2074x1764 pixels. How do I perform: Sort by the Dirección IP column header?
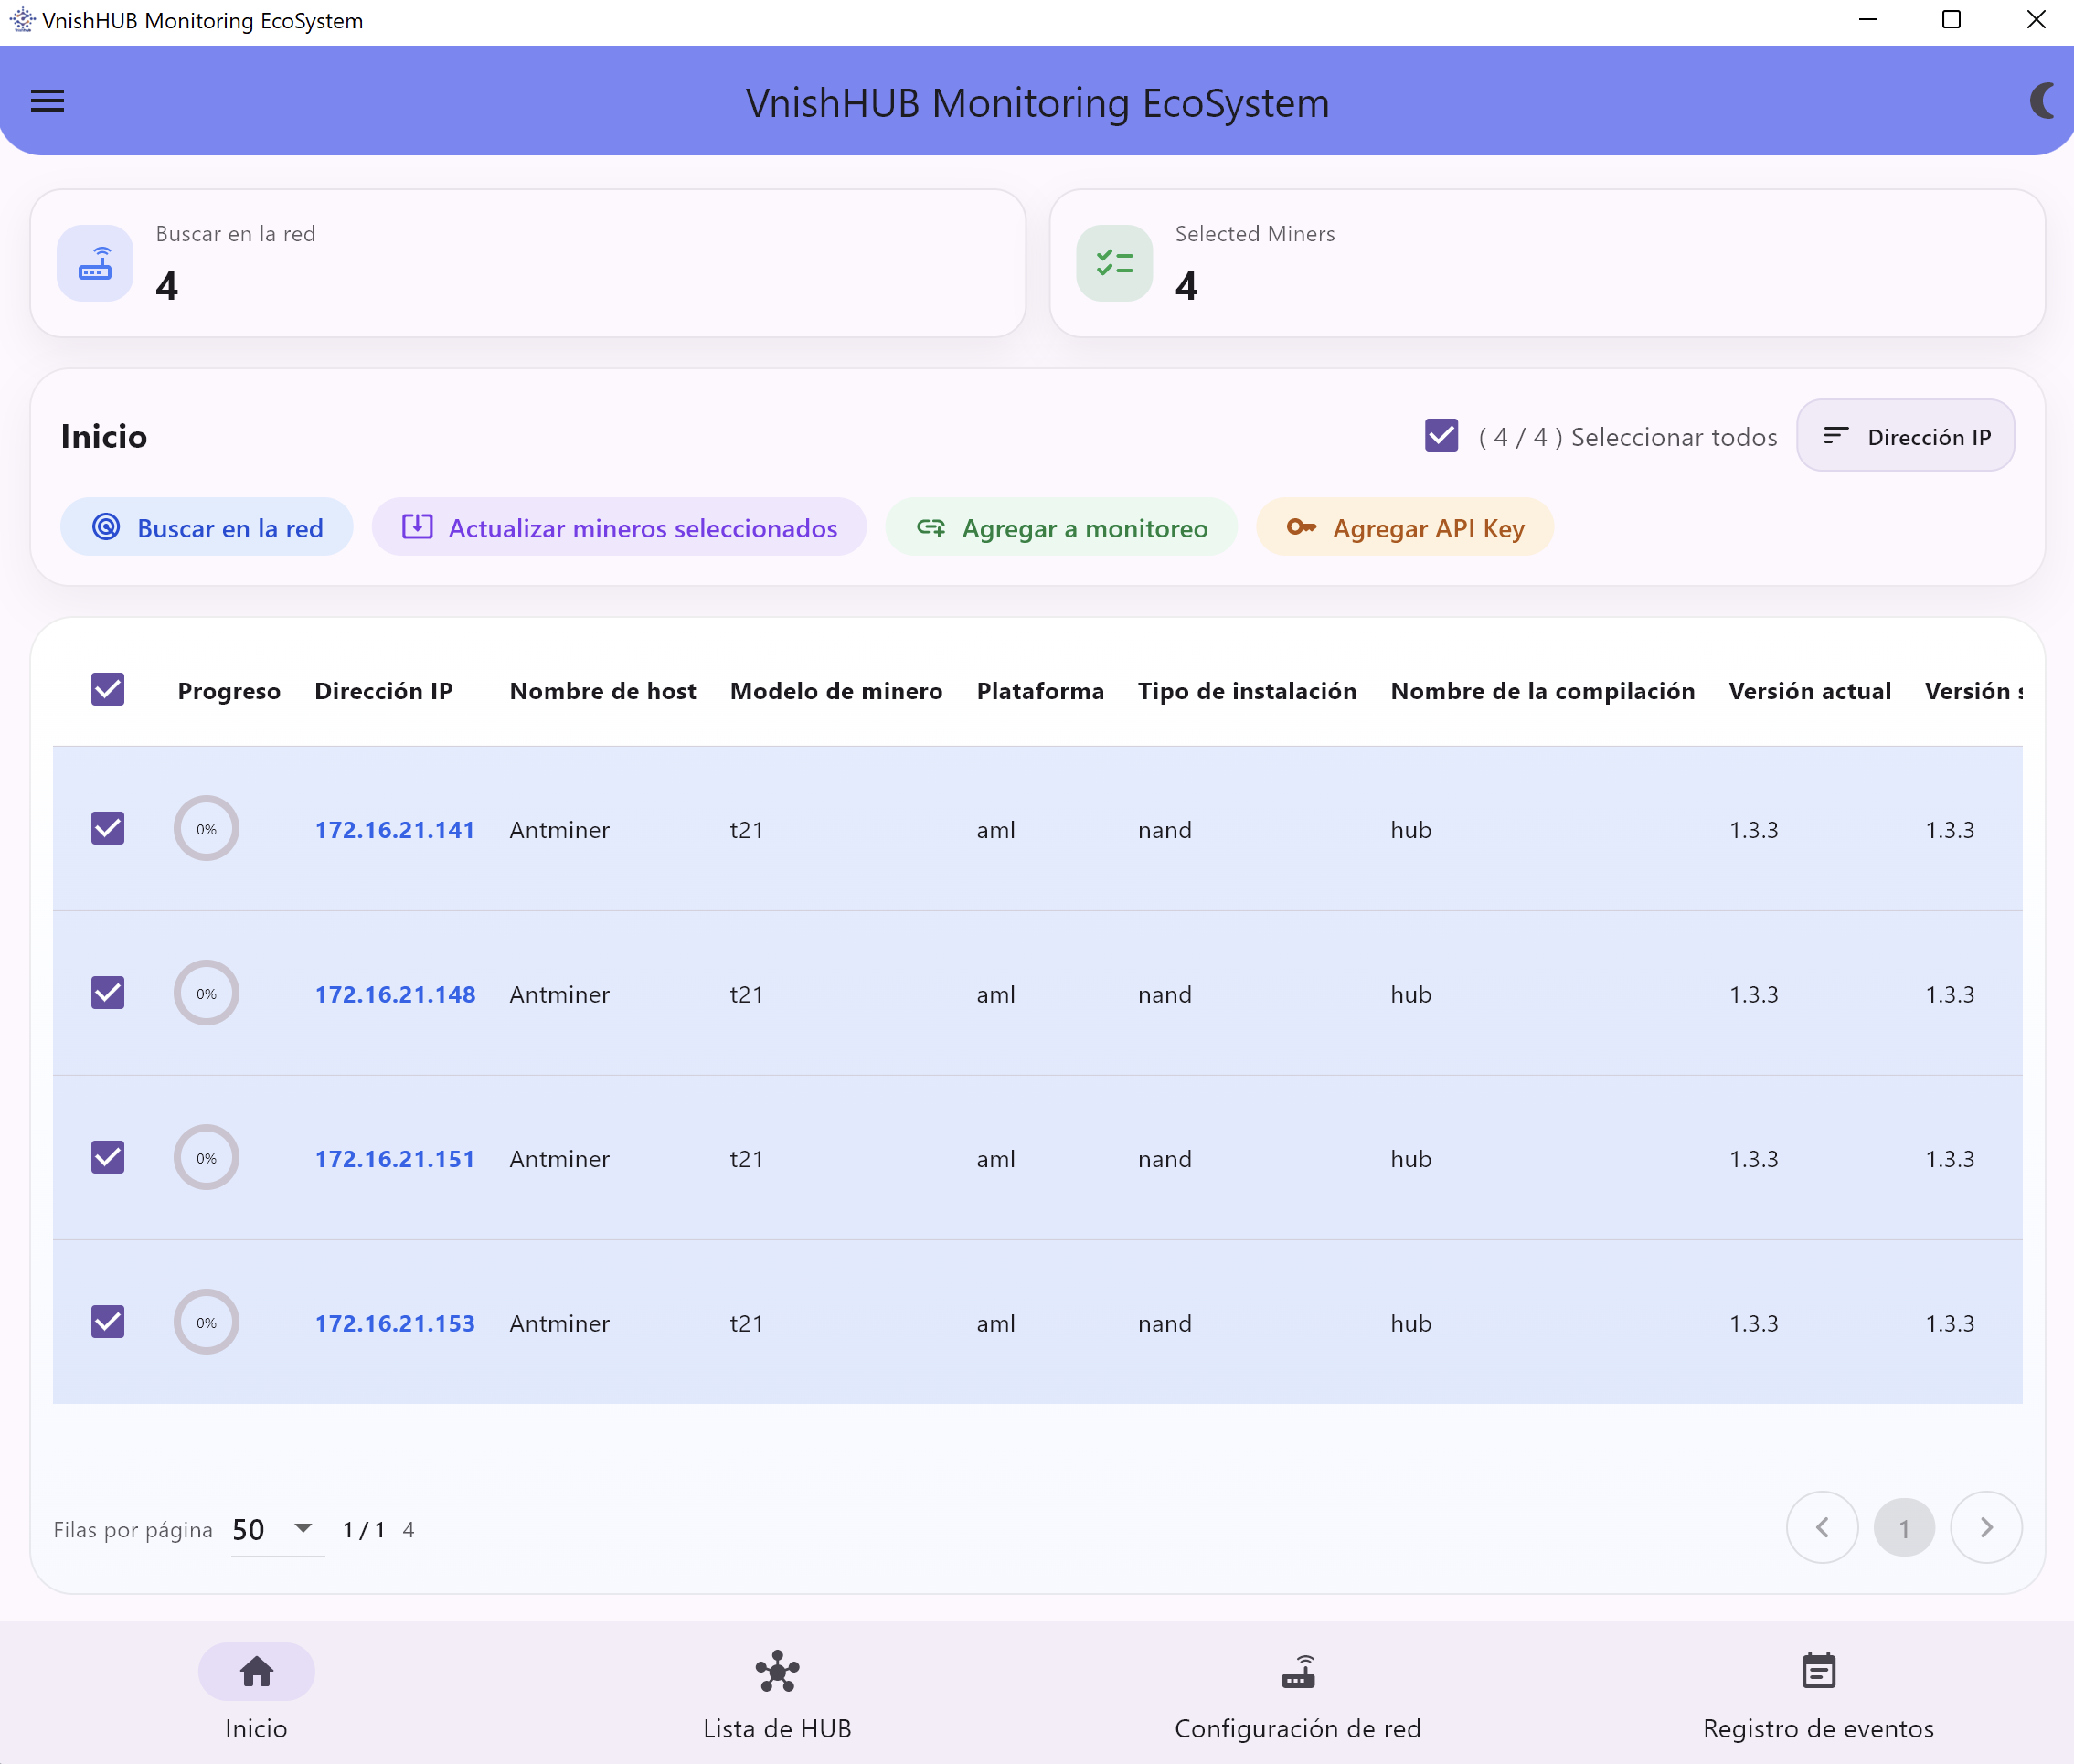click(384, 691)
